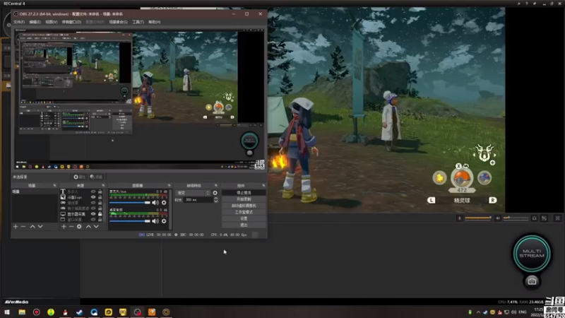This screenshot has width=565, height=318.
Task: Open Windows Start menu
Action: click(x=7, y=312)
